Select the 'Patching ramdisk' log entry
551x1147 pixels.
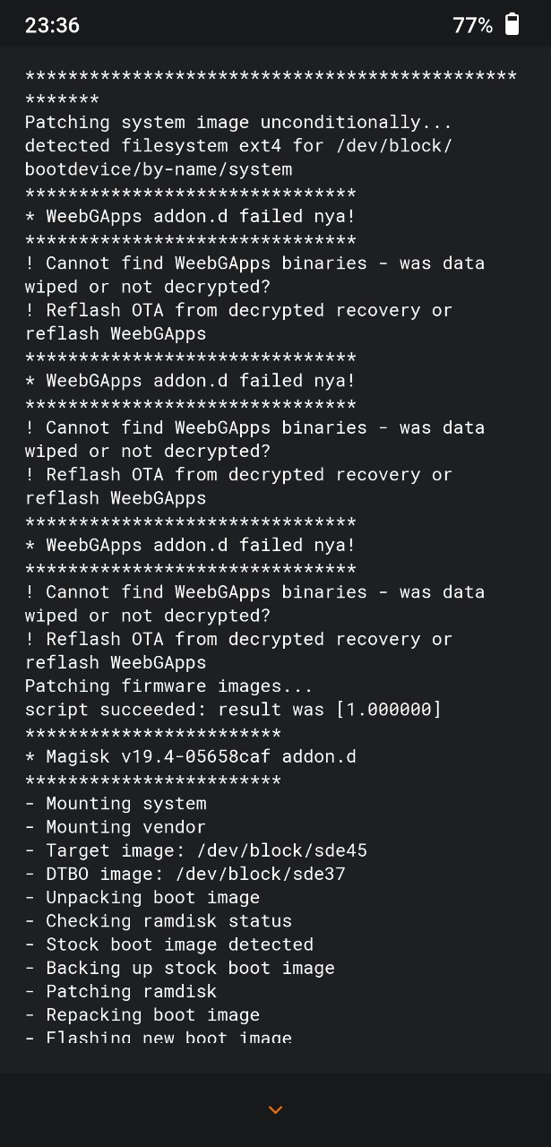tap(121, 991)
